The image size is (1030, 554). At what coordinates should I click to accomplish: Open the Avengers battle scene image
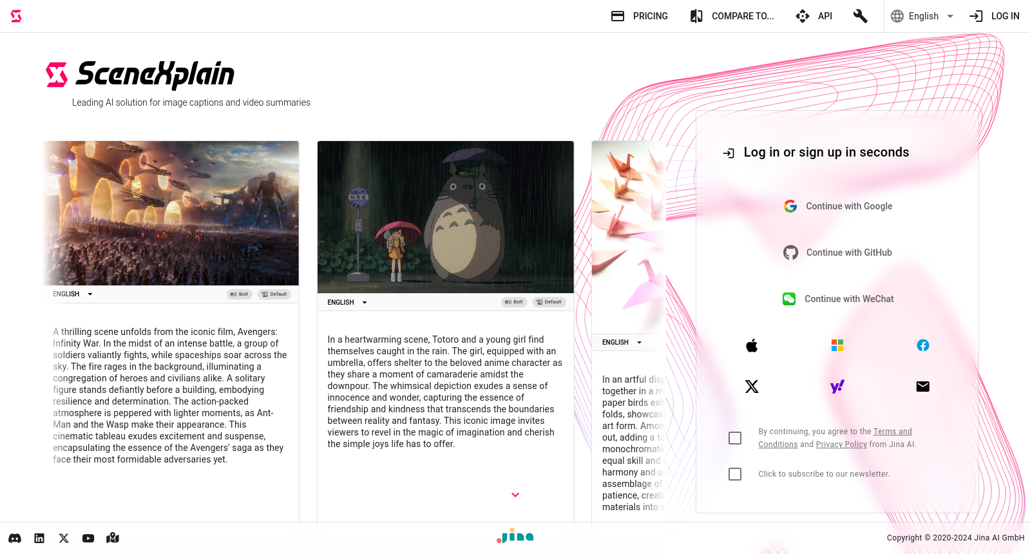pos(171,213)
